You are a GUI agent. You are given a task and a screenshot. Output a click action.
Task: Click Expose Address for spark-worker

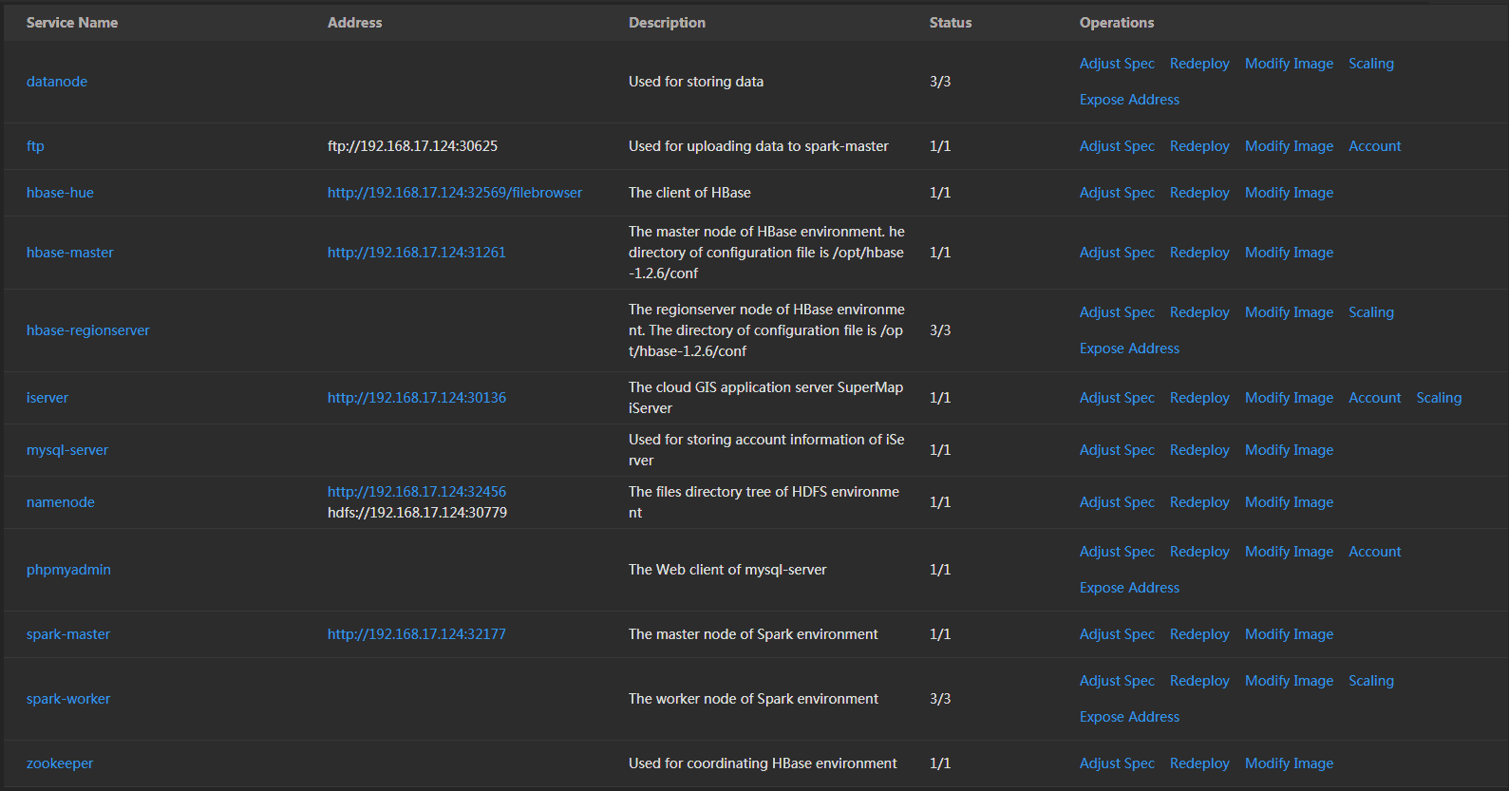[x=1129, y=717]
